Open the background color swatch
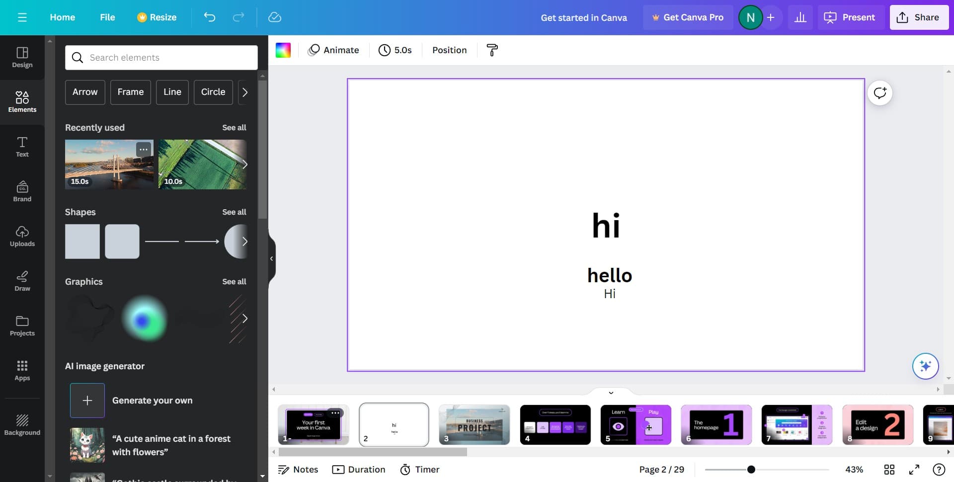 tap(283, 50)
